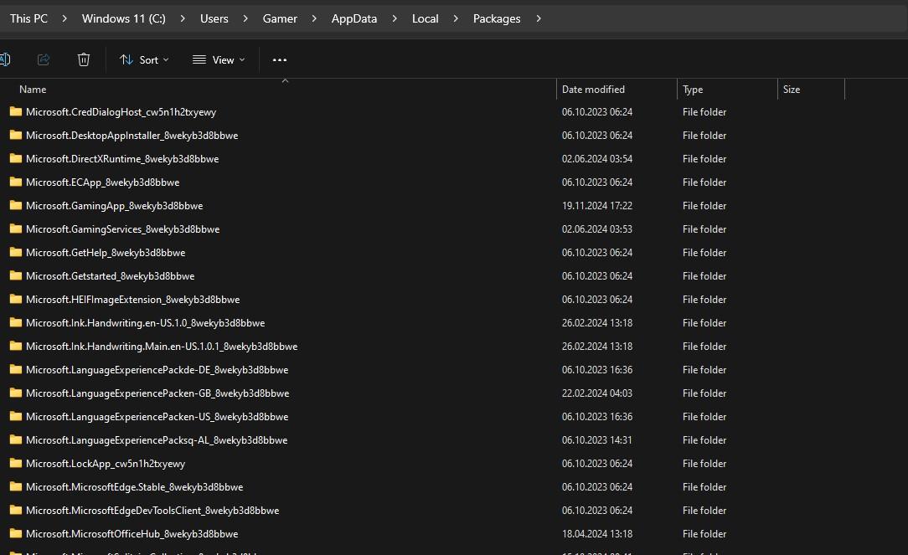Sort by the Name column header
Screen dimensions: 908x555
pyautogui.click(x=33, y=90)
